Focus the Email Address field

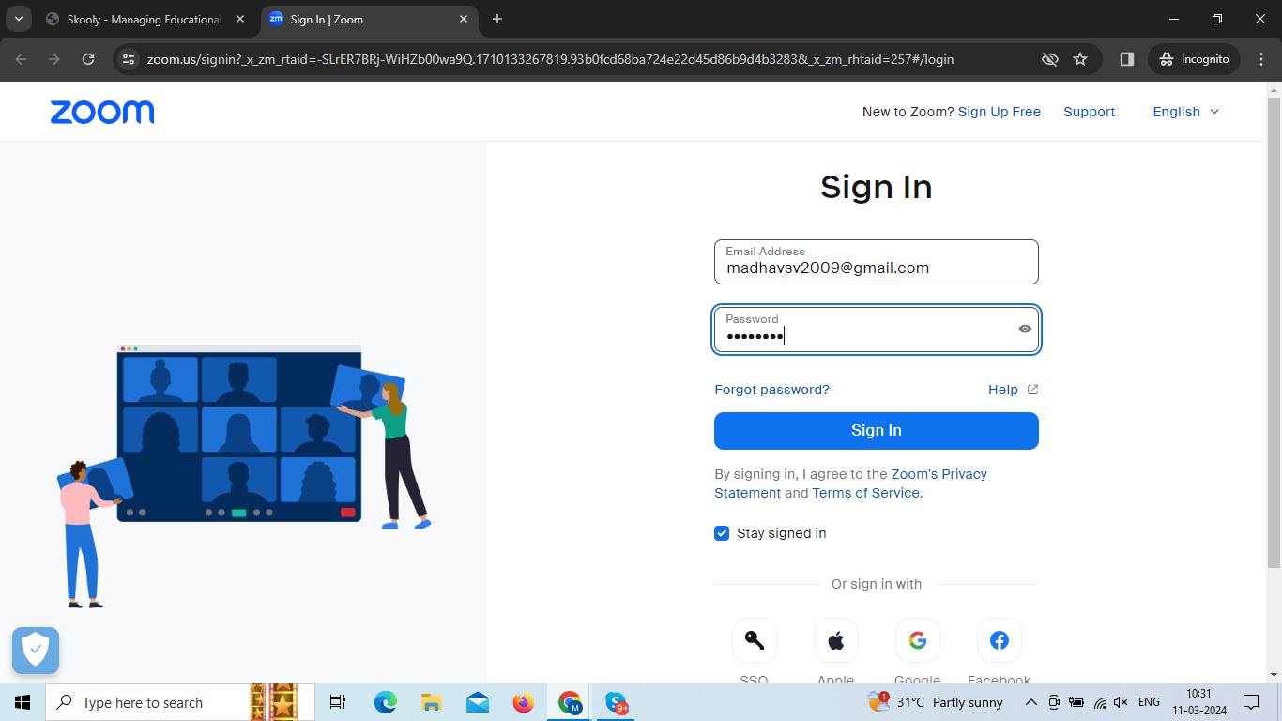[877, 262]
